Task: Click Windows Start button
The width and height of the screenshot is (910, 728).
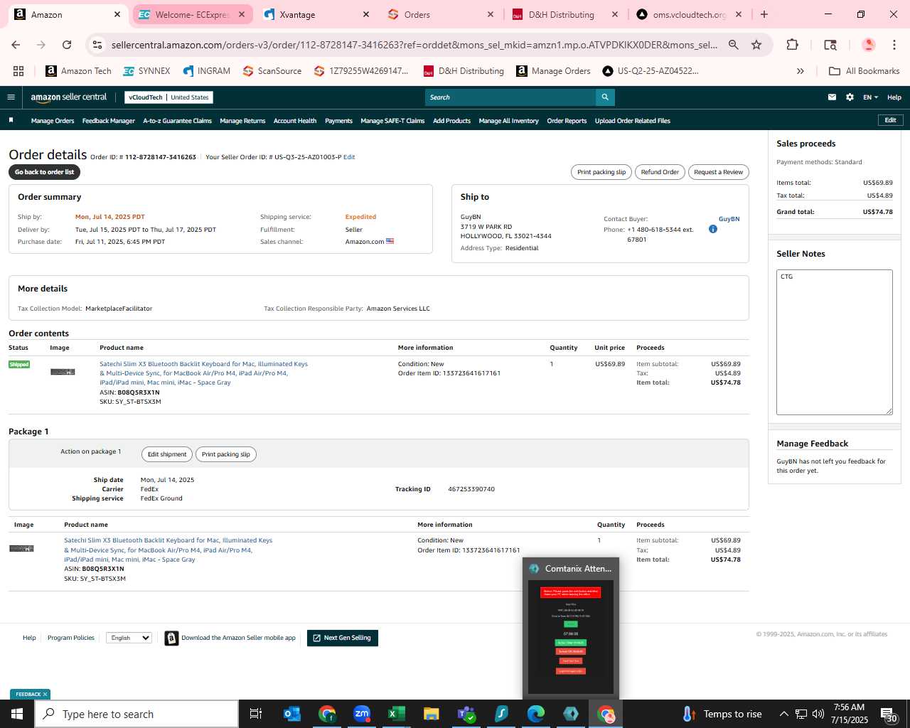Action: point(17,714)
